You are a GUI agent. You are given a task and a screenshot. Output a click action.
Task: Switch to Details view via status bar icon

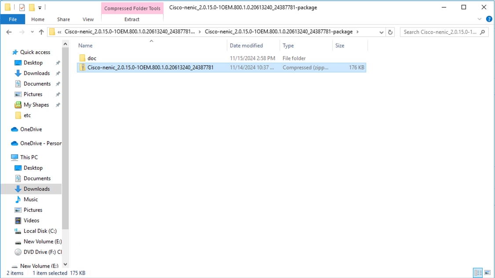click(x=478, y=273)
